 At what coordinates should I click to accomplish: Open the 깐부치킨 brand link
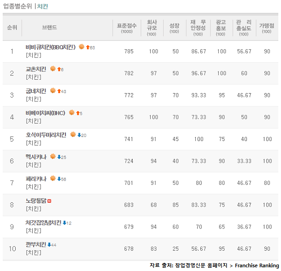point(36,245)
